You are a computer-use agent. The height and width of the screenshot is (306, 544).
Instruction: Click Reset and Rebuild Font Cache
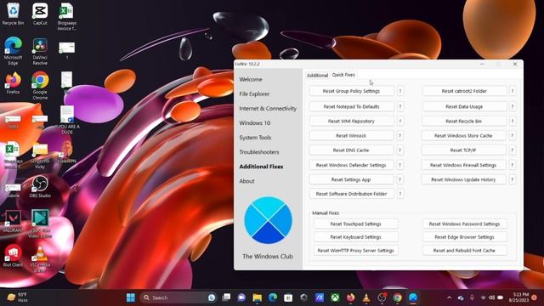coord(465,251)
